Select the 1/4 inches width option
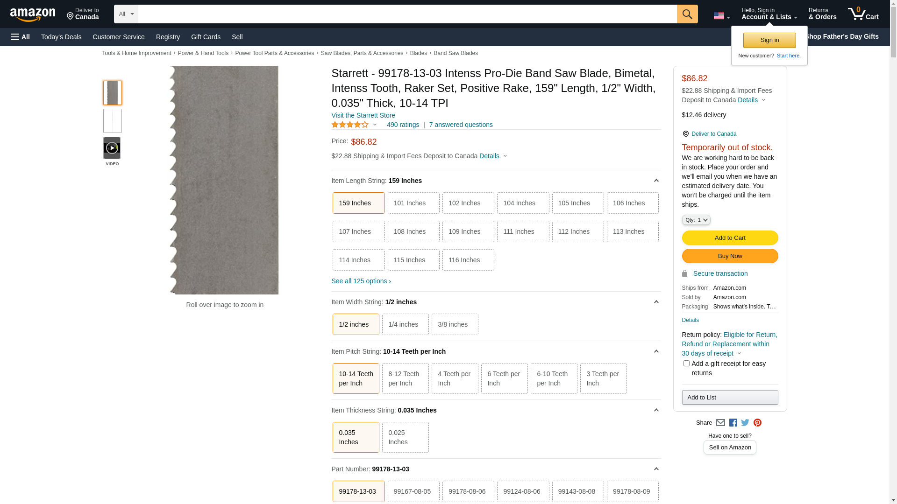Screen dimensions: 897x504 click(405, 324)
